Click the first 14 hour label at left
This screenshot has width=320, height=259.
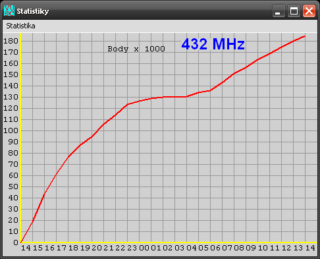click(26, 248)
